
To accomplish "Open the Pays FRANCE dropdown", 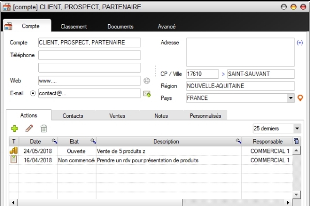I will [290, 98].
